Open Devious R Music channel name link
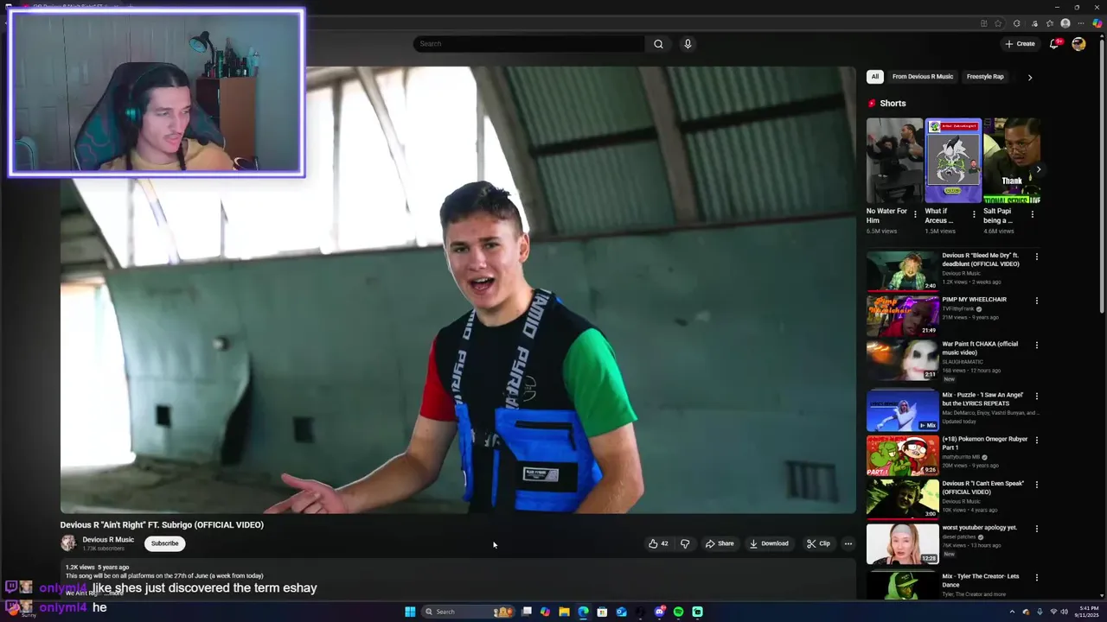Screen dimensions: 1107x622 (x=108, y=540)
